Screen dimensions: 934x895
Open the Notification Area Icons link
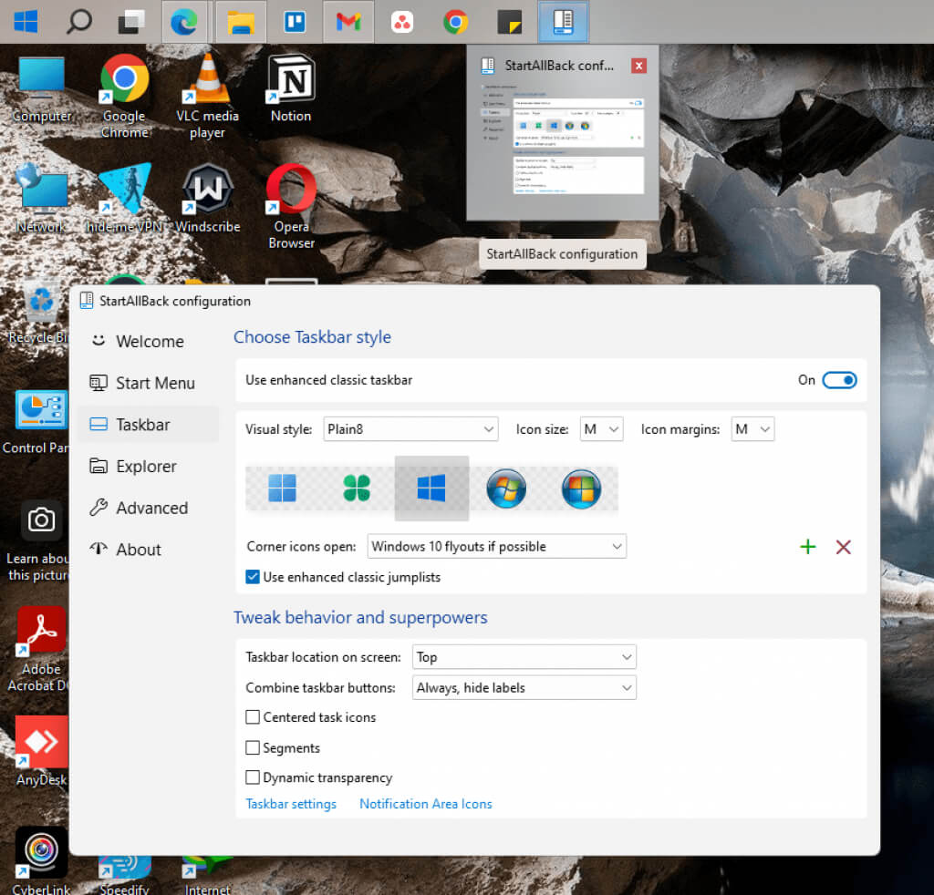tap(426, 804)
